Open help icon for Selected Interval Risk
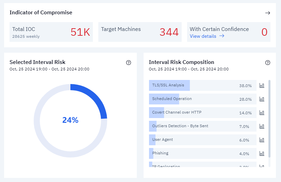Viewport: 281px width, 182px height. point(129,63)
